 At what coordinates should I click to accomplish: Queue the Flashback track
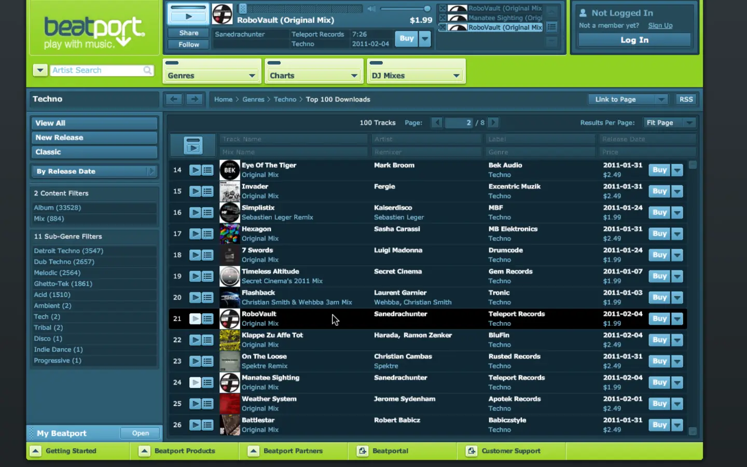[x=208, y=298]
